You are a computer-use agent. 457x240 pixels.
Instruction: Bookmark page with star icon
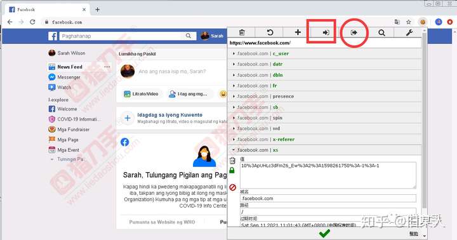click(409, 22)
